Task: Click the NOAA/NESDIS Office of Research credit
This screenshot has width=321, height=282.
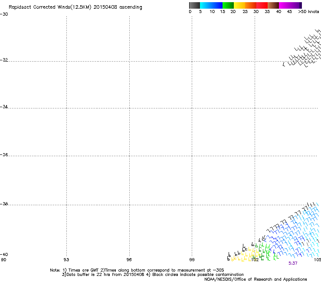Action: coord(255,279)
